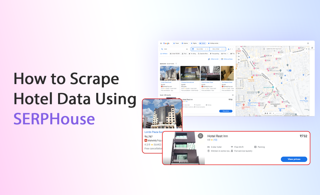Open the (12) reviews link in enlarged card
This screenshot has height=195, width=320.
point(215,140)
